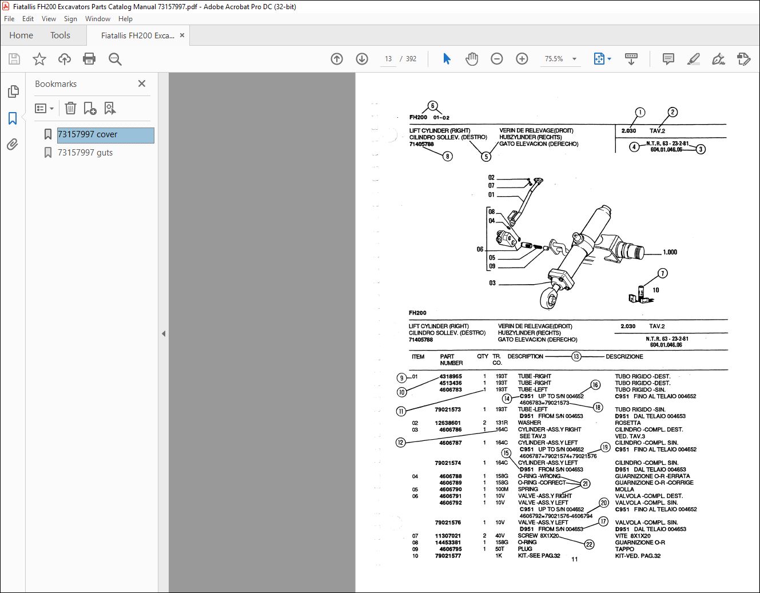Viewport: 760px width, 593px height.
Task: Click part number 4318965 in the table
Action: click(x=451, y=377)
